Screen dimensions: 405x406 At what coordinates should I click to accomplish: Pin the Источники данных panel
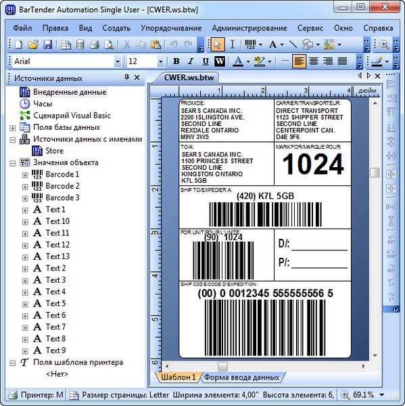[126, 77]
